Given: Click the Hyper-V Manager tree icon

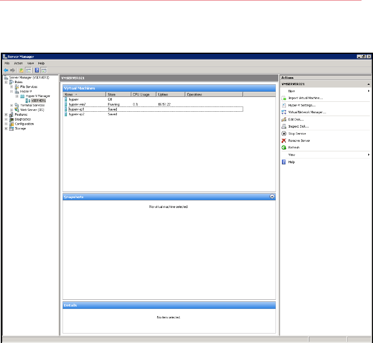Looking at the screenshot, I should tap(22, 96).
